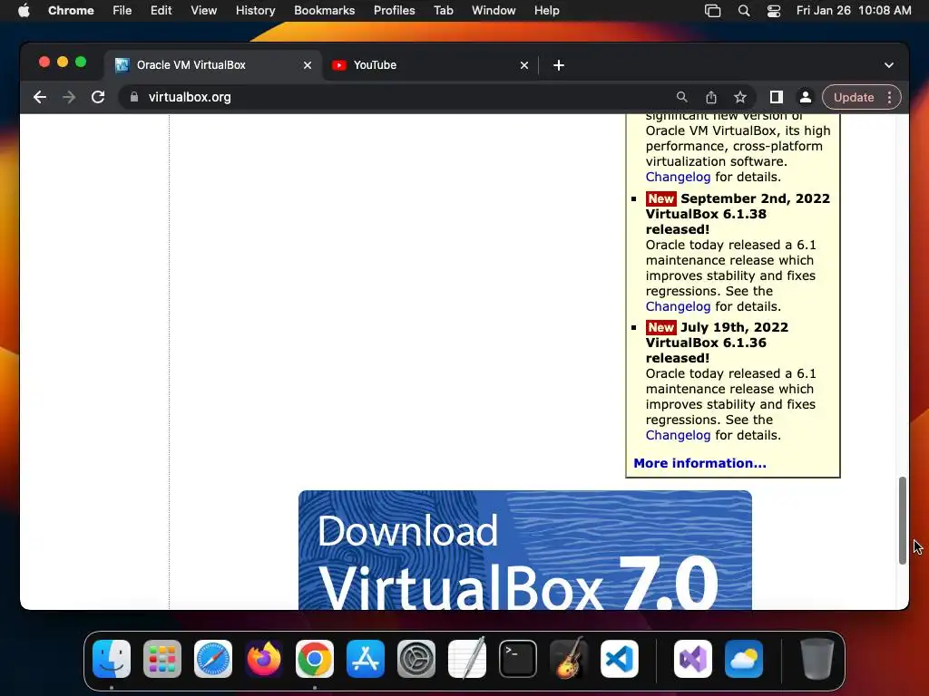Viewport: 929px width, 696px height.
Task: Expand the tab search chevron
Action: click(889, 65)
